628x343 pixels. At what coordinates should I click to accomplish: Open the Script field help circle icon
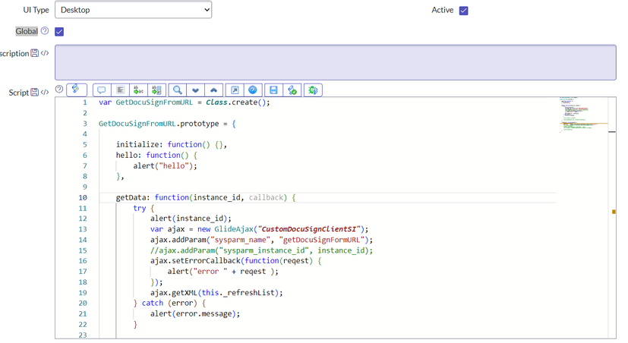[x=59, y=90]
